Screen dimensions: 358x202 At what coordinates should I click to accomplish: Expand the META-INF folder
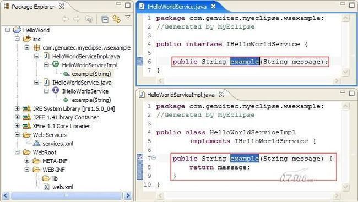(x=27, y=161)
